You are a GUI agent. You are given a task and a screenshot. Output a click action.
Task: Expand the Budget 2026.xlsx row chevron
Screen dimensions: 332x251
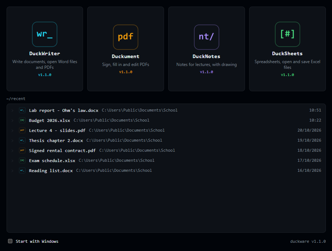click(13, 120)
